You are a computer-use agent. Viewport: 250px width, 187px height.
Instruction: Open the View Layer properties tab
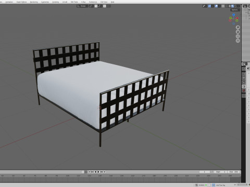244,82
